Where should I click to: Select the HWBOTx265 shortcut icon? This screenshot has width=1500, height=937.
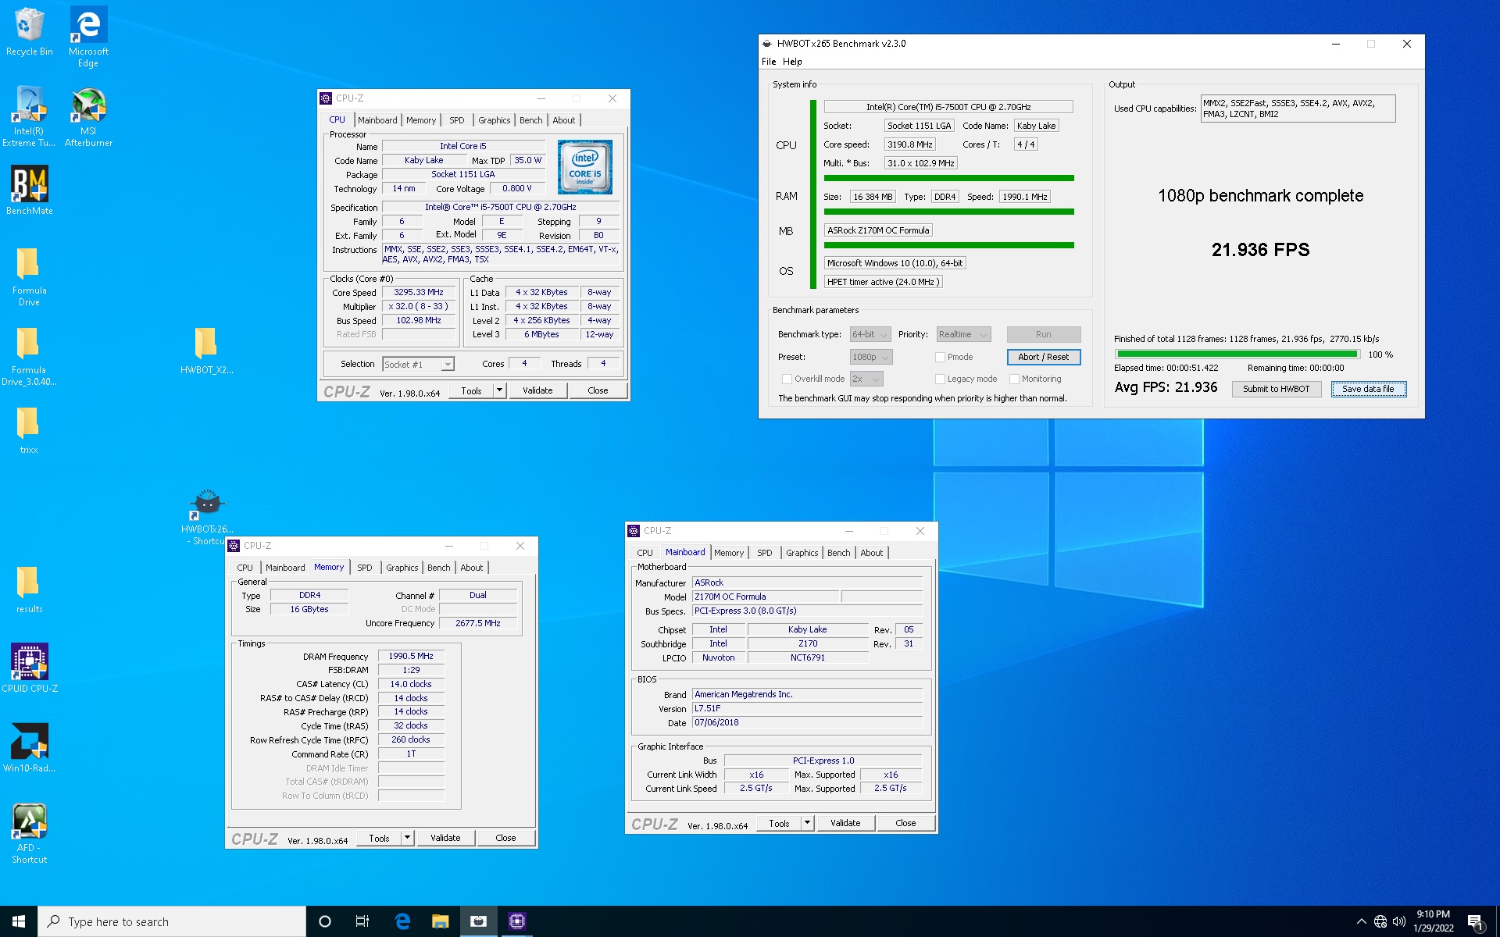(x=207, y=516)
